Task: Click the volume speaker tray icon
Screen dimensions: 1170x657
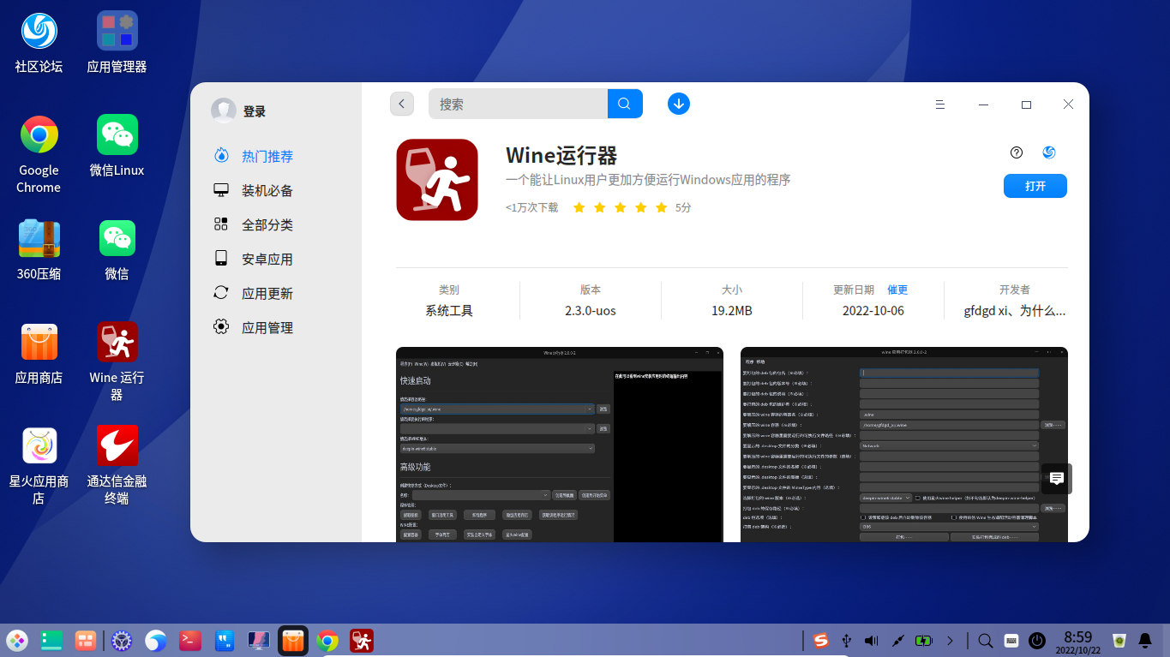Action: click(872, 640)
